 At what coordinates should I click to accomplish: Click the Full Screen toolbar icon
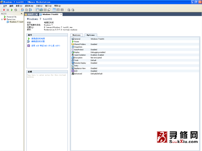click(41, 10)
